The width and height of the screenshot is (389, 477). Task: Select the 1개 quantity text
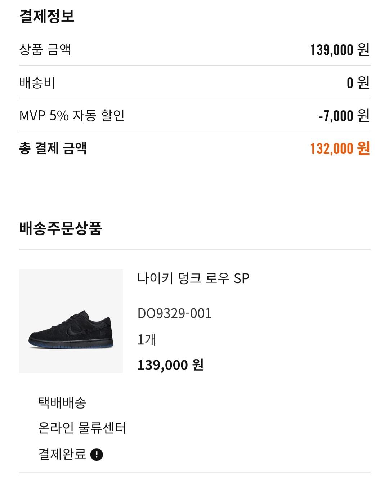point(147,339)
